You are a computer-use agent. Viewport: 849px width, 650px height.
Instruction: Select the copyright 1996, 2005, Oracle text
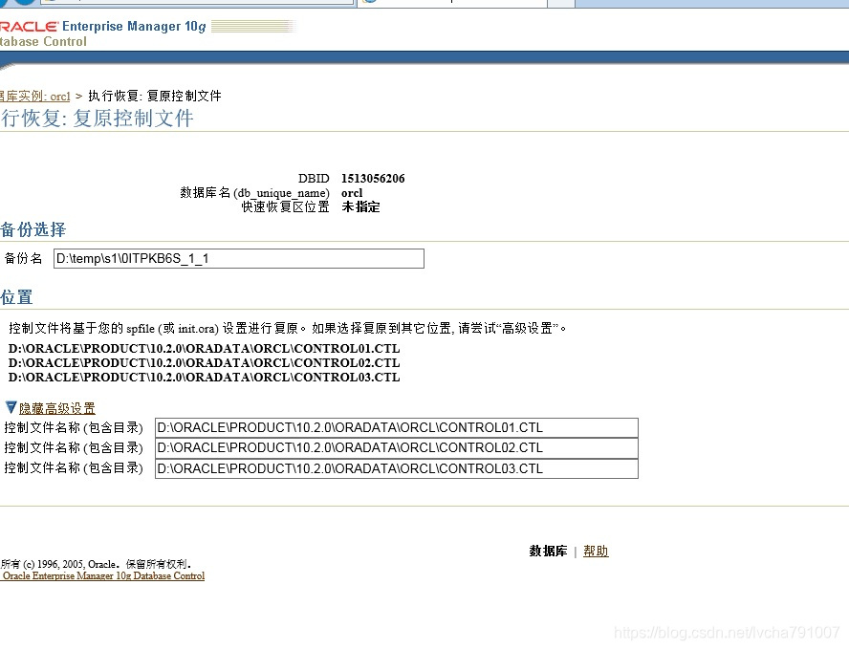(96, 564)
